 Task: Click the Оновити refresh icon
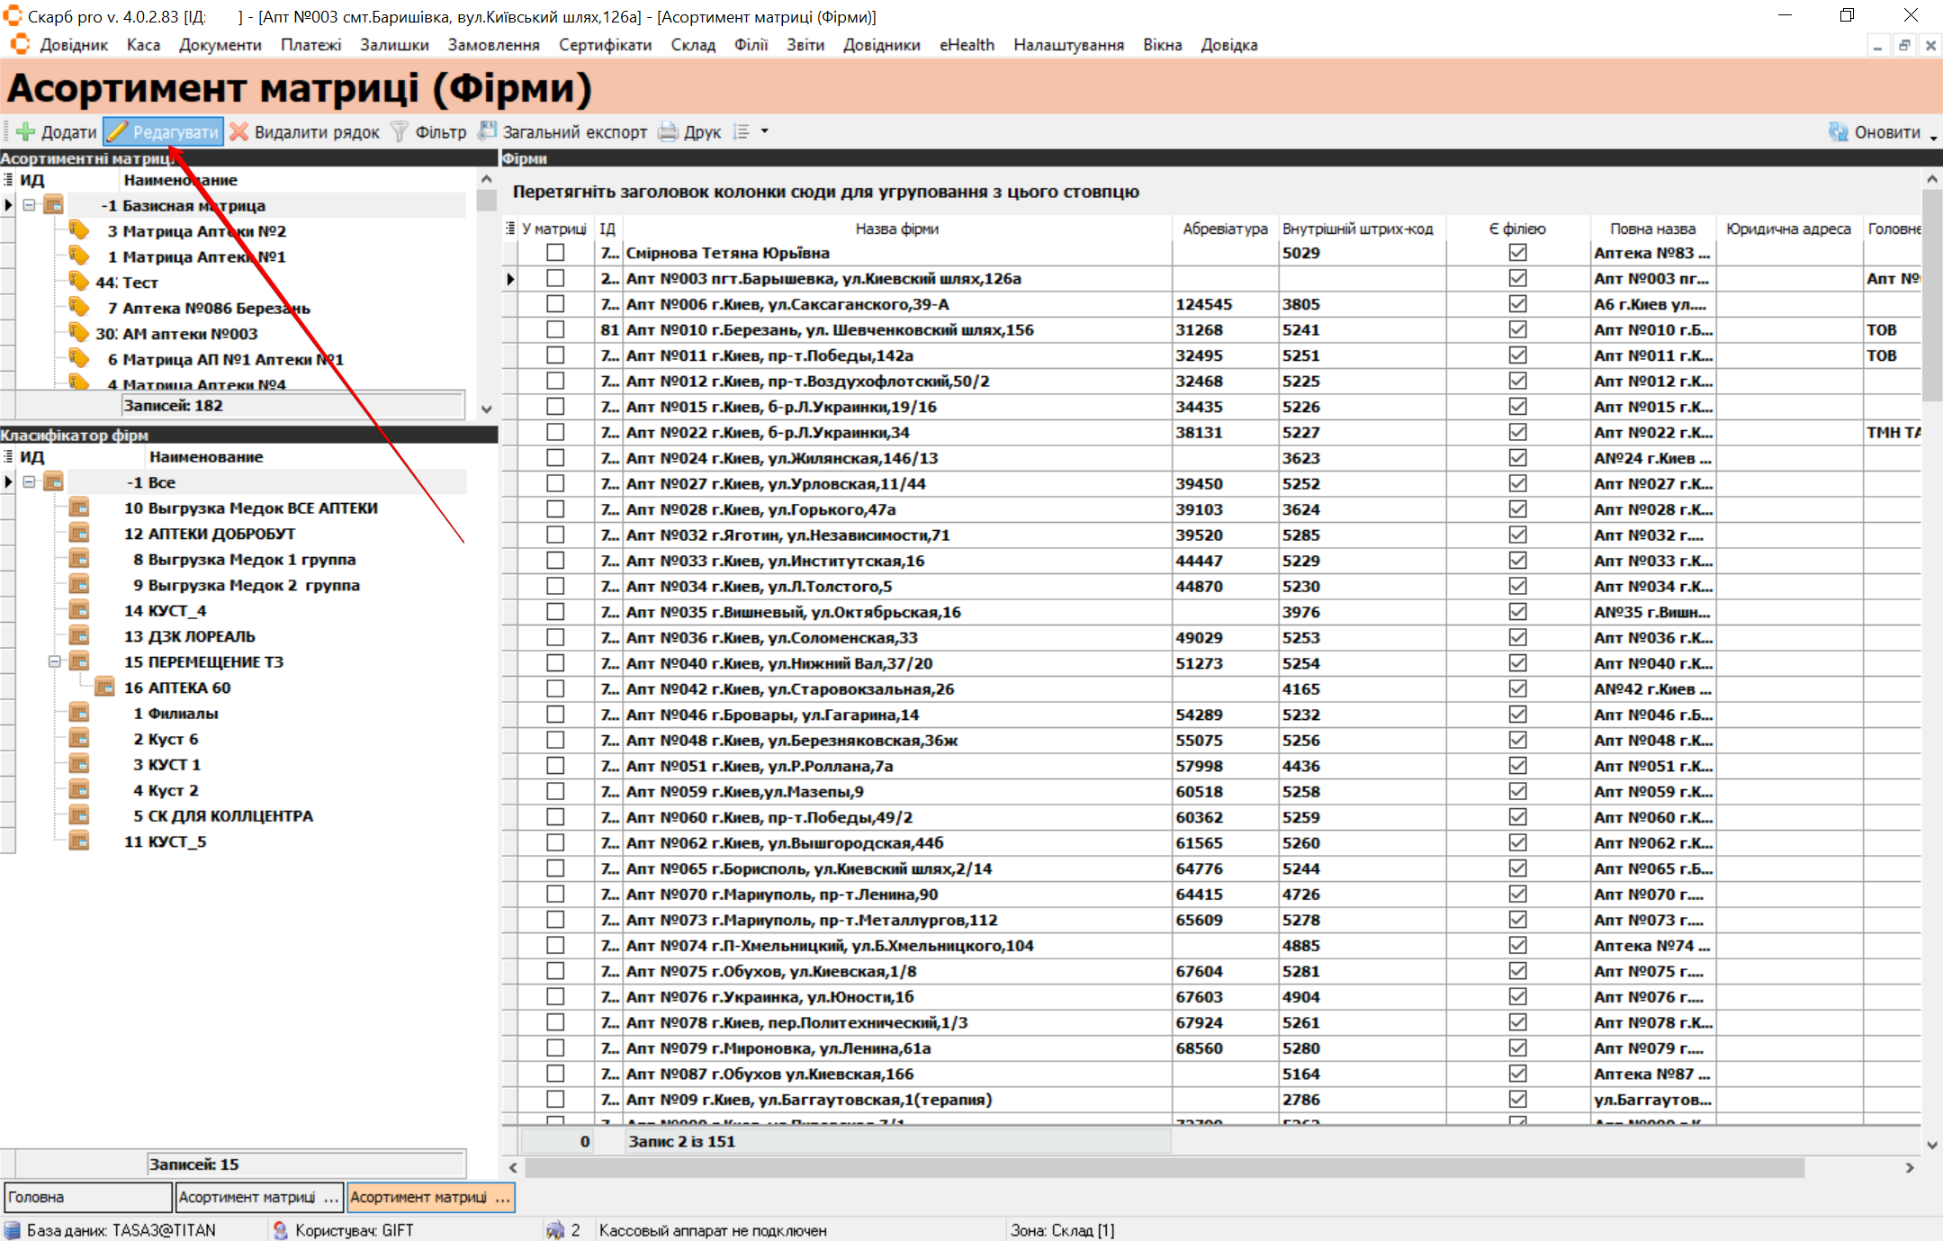1838,132
